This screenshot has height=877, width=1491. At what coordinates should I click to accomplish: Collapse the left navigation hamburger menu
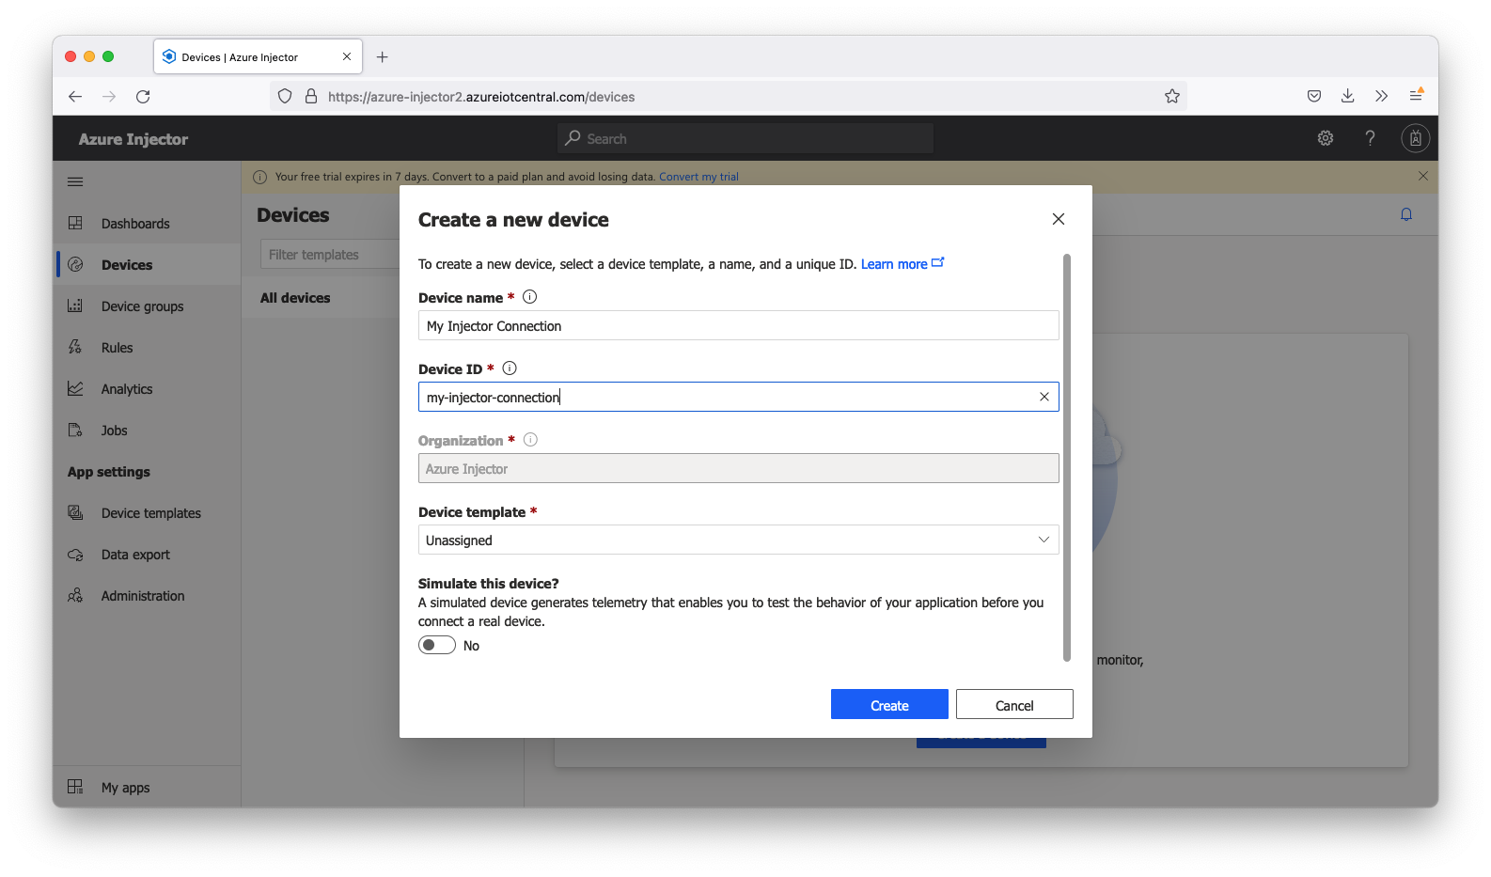[75, 181]
